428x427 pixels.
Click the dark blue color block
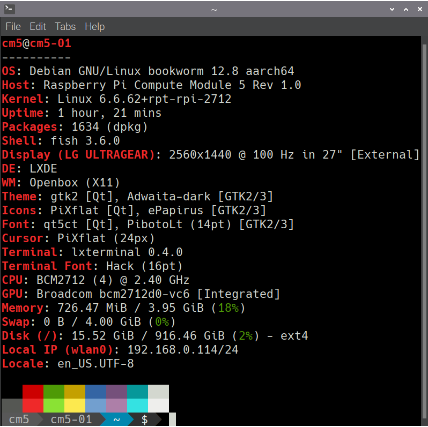96,392
